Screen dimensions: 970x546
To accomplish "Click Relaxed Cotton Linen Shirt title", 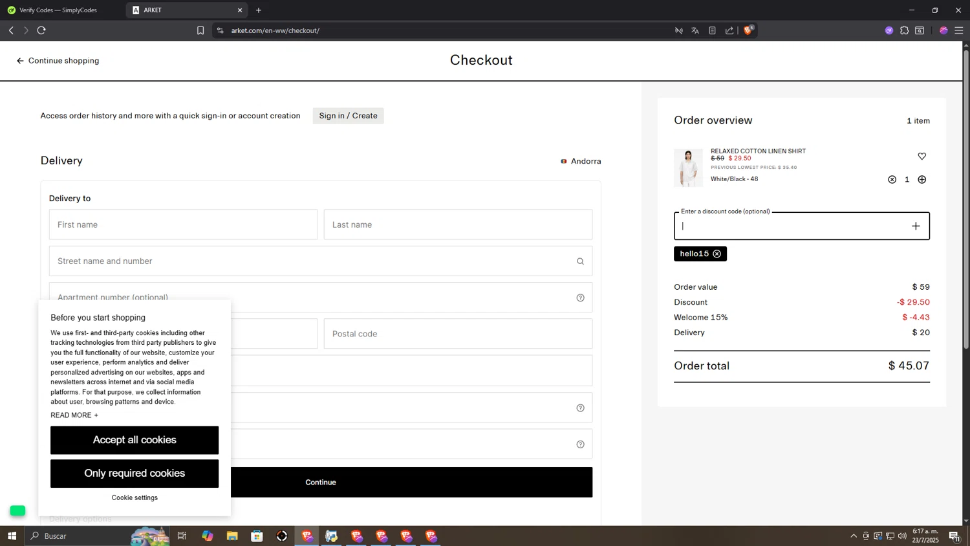I will [758, 151].
